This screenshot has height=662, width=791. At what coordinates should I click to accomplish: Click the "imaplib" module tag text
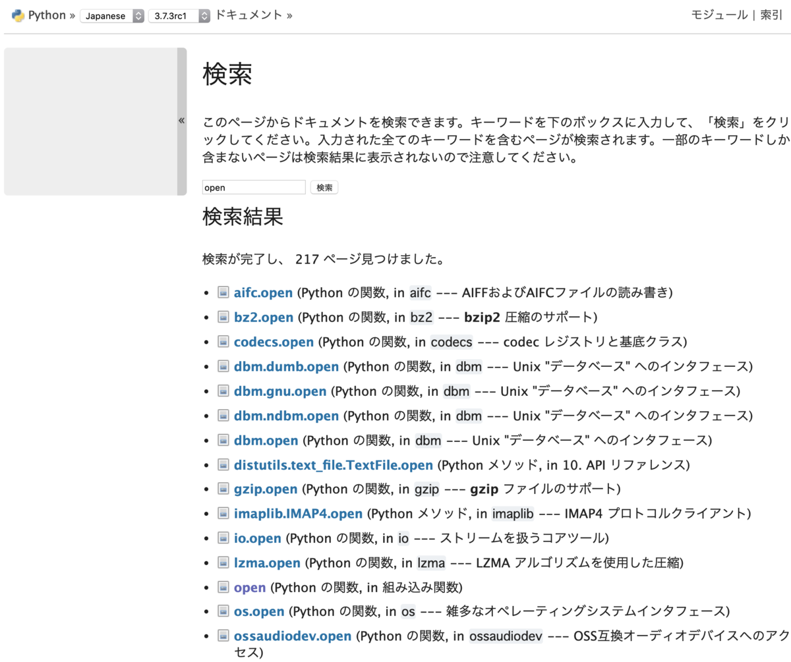[513, 514]
